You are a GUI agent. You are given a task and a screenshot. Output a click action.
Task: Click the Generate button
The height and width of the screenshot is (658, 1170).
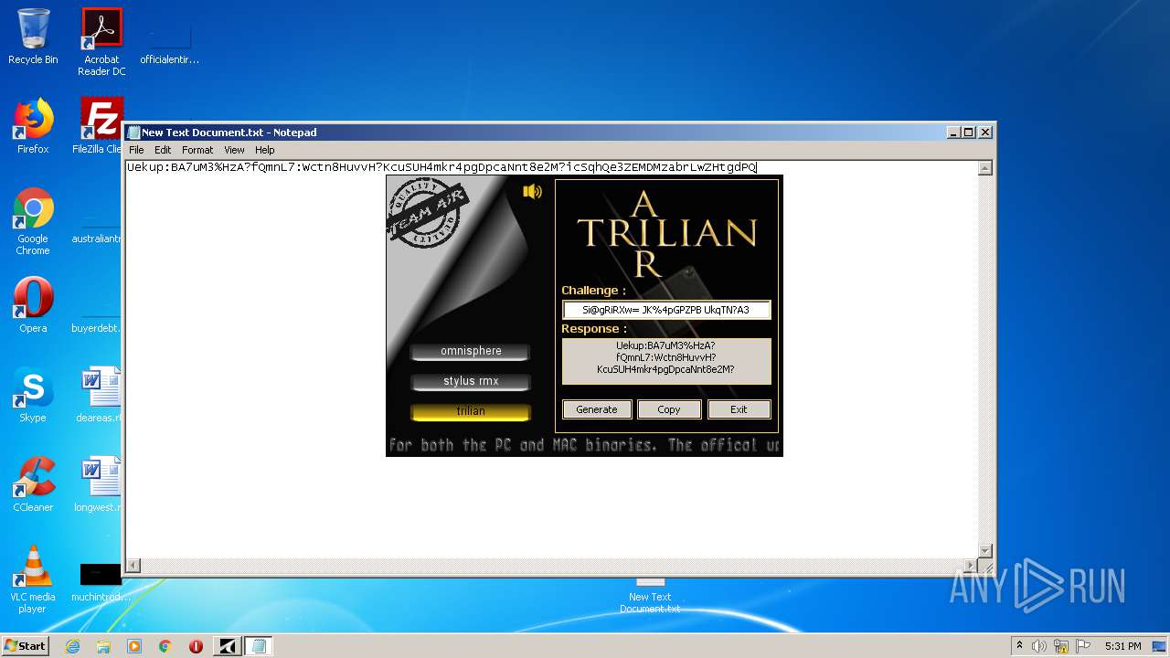coord(597,409)
